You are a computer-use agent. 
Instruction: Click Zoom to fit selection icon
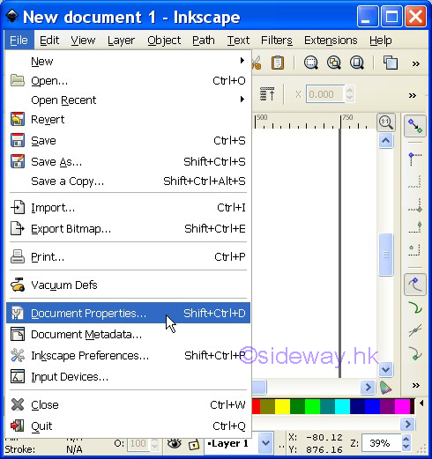pyautogui.click(x=310, y=63)
